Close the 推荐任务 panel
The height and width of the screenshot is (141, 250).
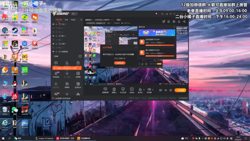coord(174,27)
